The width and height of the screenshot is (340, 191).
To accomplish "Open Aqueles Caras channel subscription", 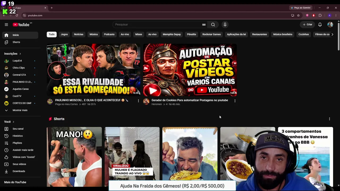I will [20, 89].
